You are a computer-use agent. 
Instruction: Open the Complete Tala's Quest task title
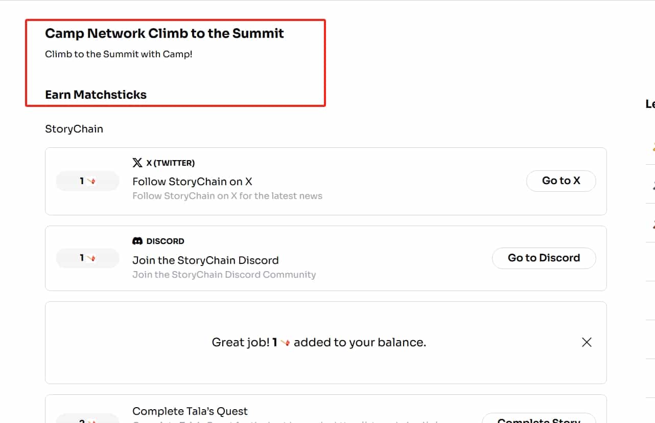coord(190,411)
